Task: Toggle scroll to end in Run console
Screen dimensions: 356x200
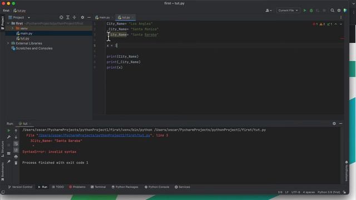Action: pos(16,150)
